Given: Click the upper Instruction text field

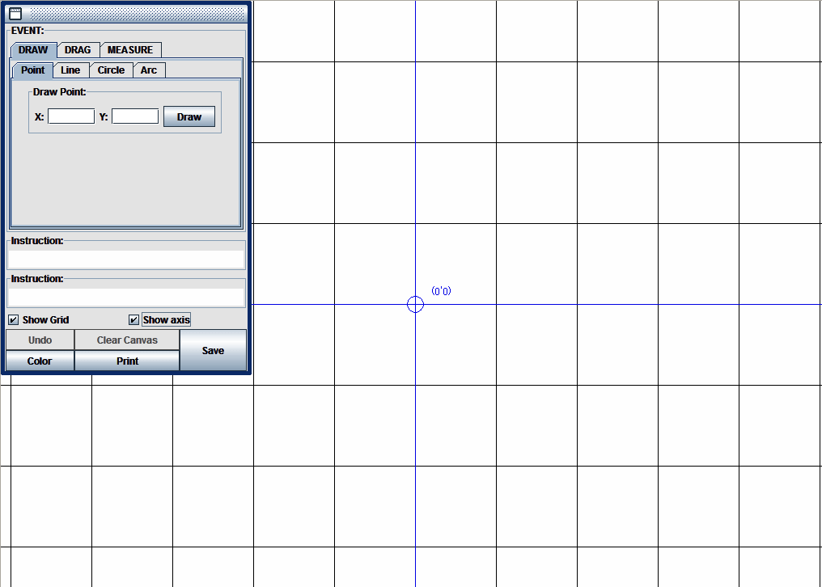Looking at the screenshot, I should (126, 259).
